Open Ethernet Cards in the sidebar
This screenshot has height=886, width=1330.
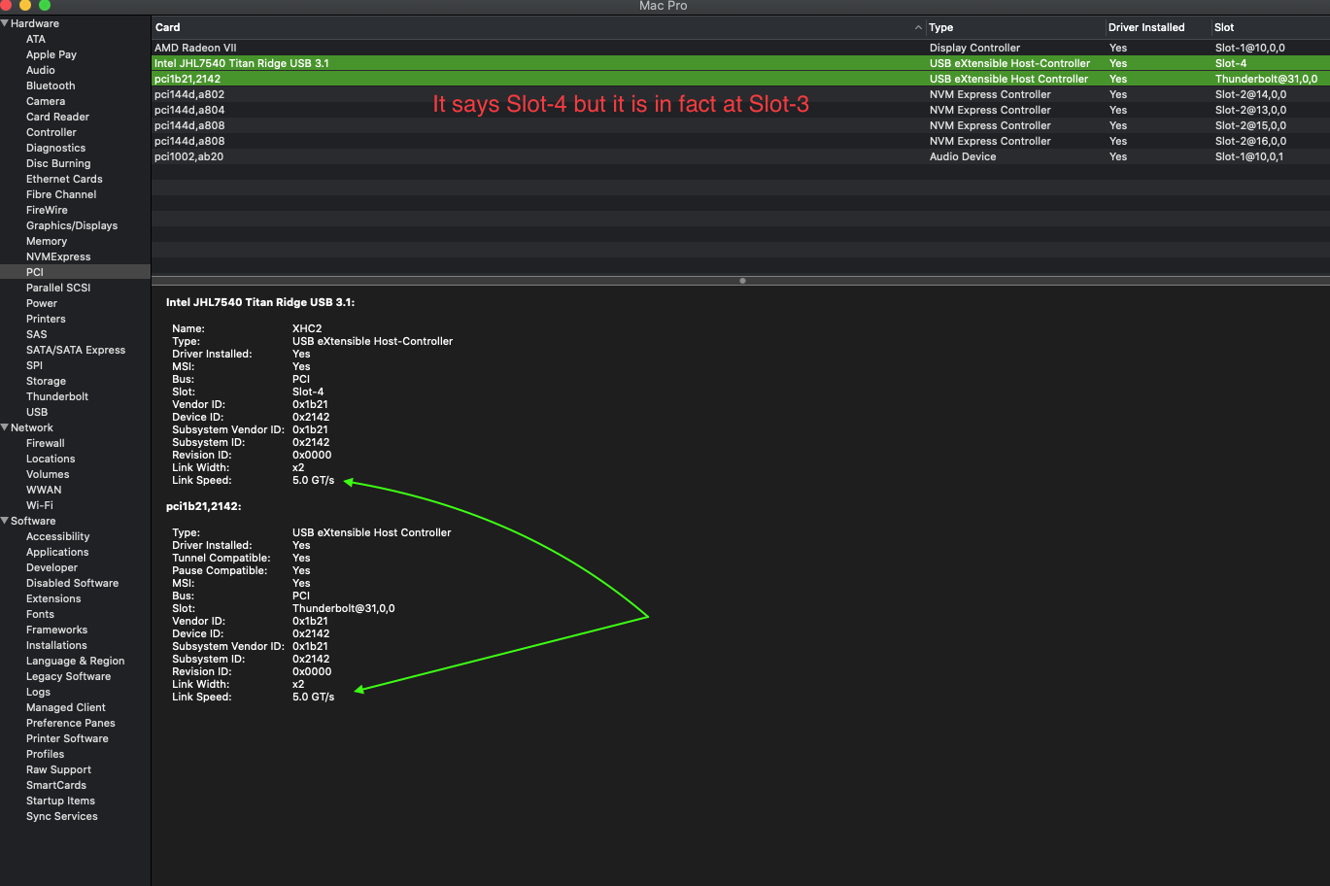64,179
